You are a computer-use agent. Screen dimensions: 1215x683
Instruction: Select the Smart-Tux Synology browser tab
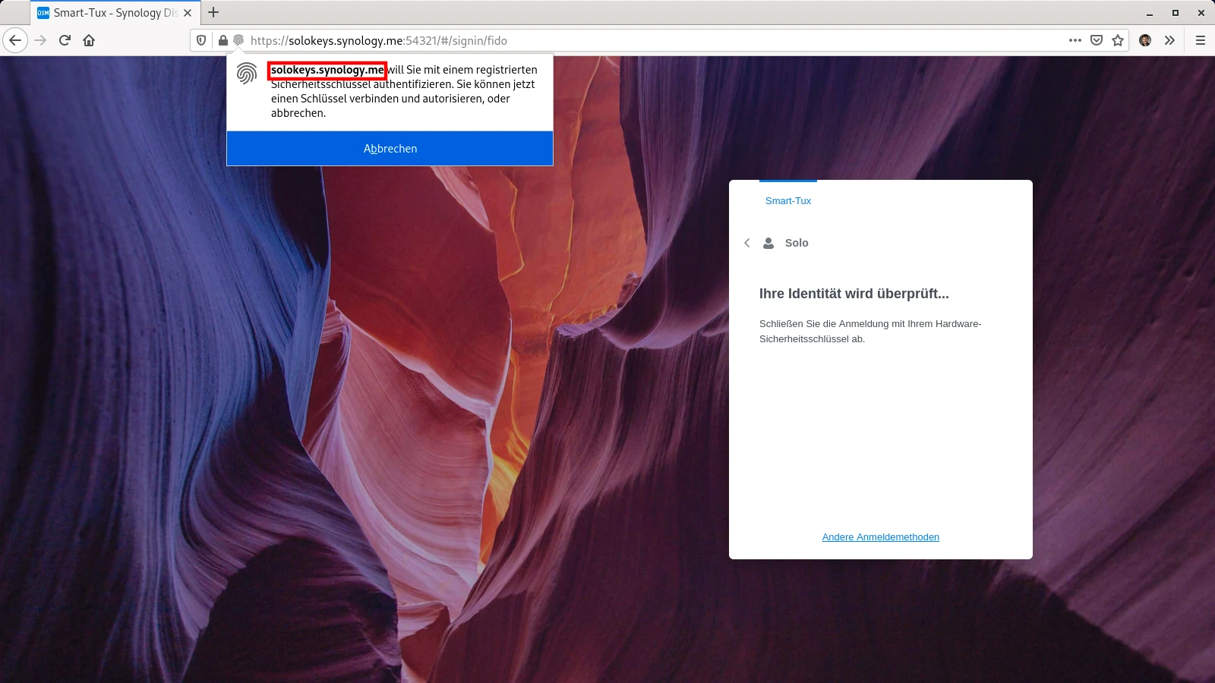pos(115,13)
